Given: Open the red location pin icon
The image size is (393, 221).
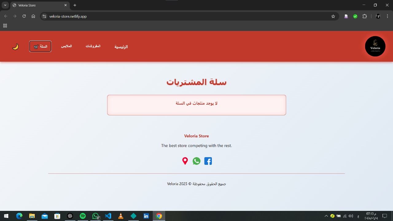Looking at the screenshot, I should click(185, 161).
